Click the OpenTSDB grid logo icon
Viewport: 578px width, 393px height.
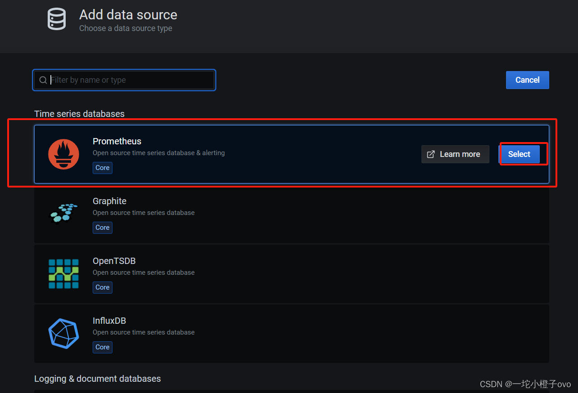coord(63,273)
